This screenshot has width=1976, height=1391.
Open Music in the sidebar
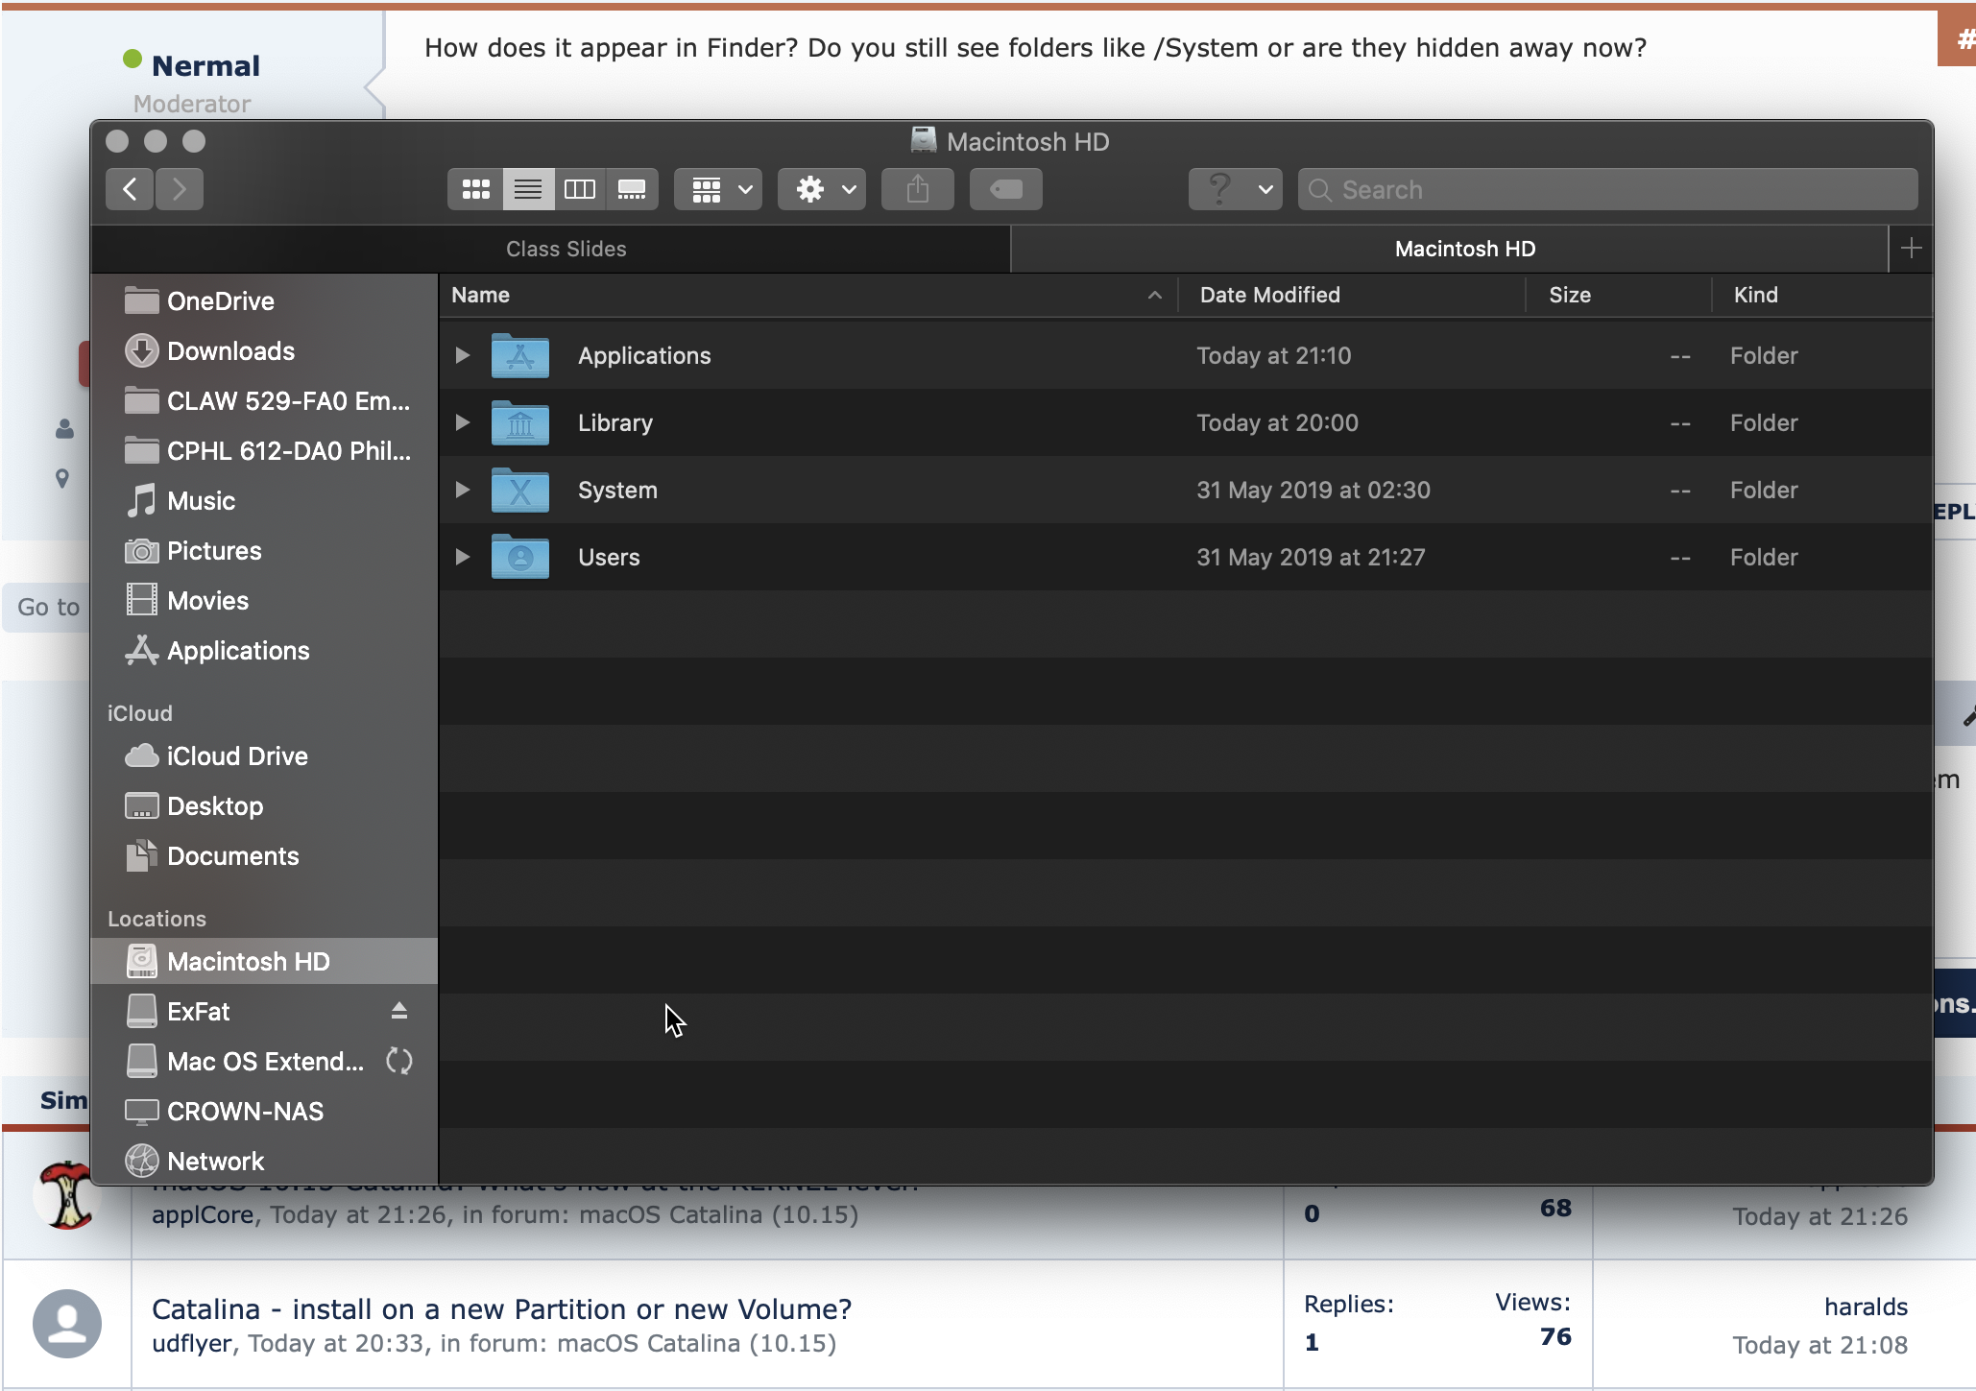[264, 501]
